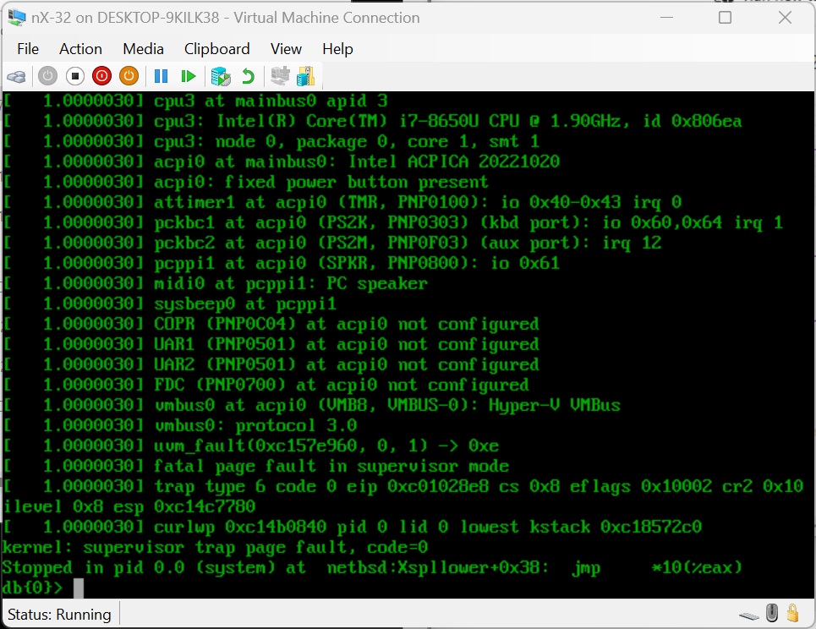816x629 pixels.
Task: Save VM state using the orange power icon
Action: [x=129, y=76]
